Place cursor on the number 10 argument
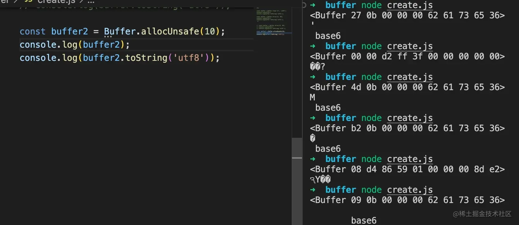 click(210, 32)
